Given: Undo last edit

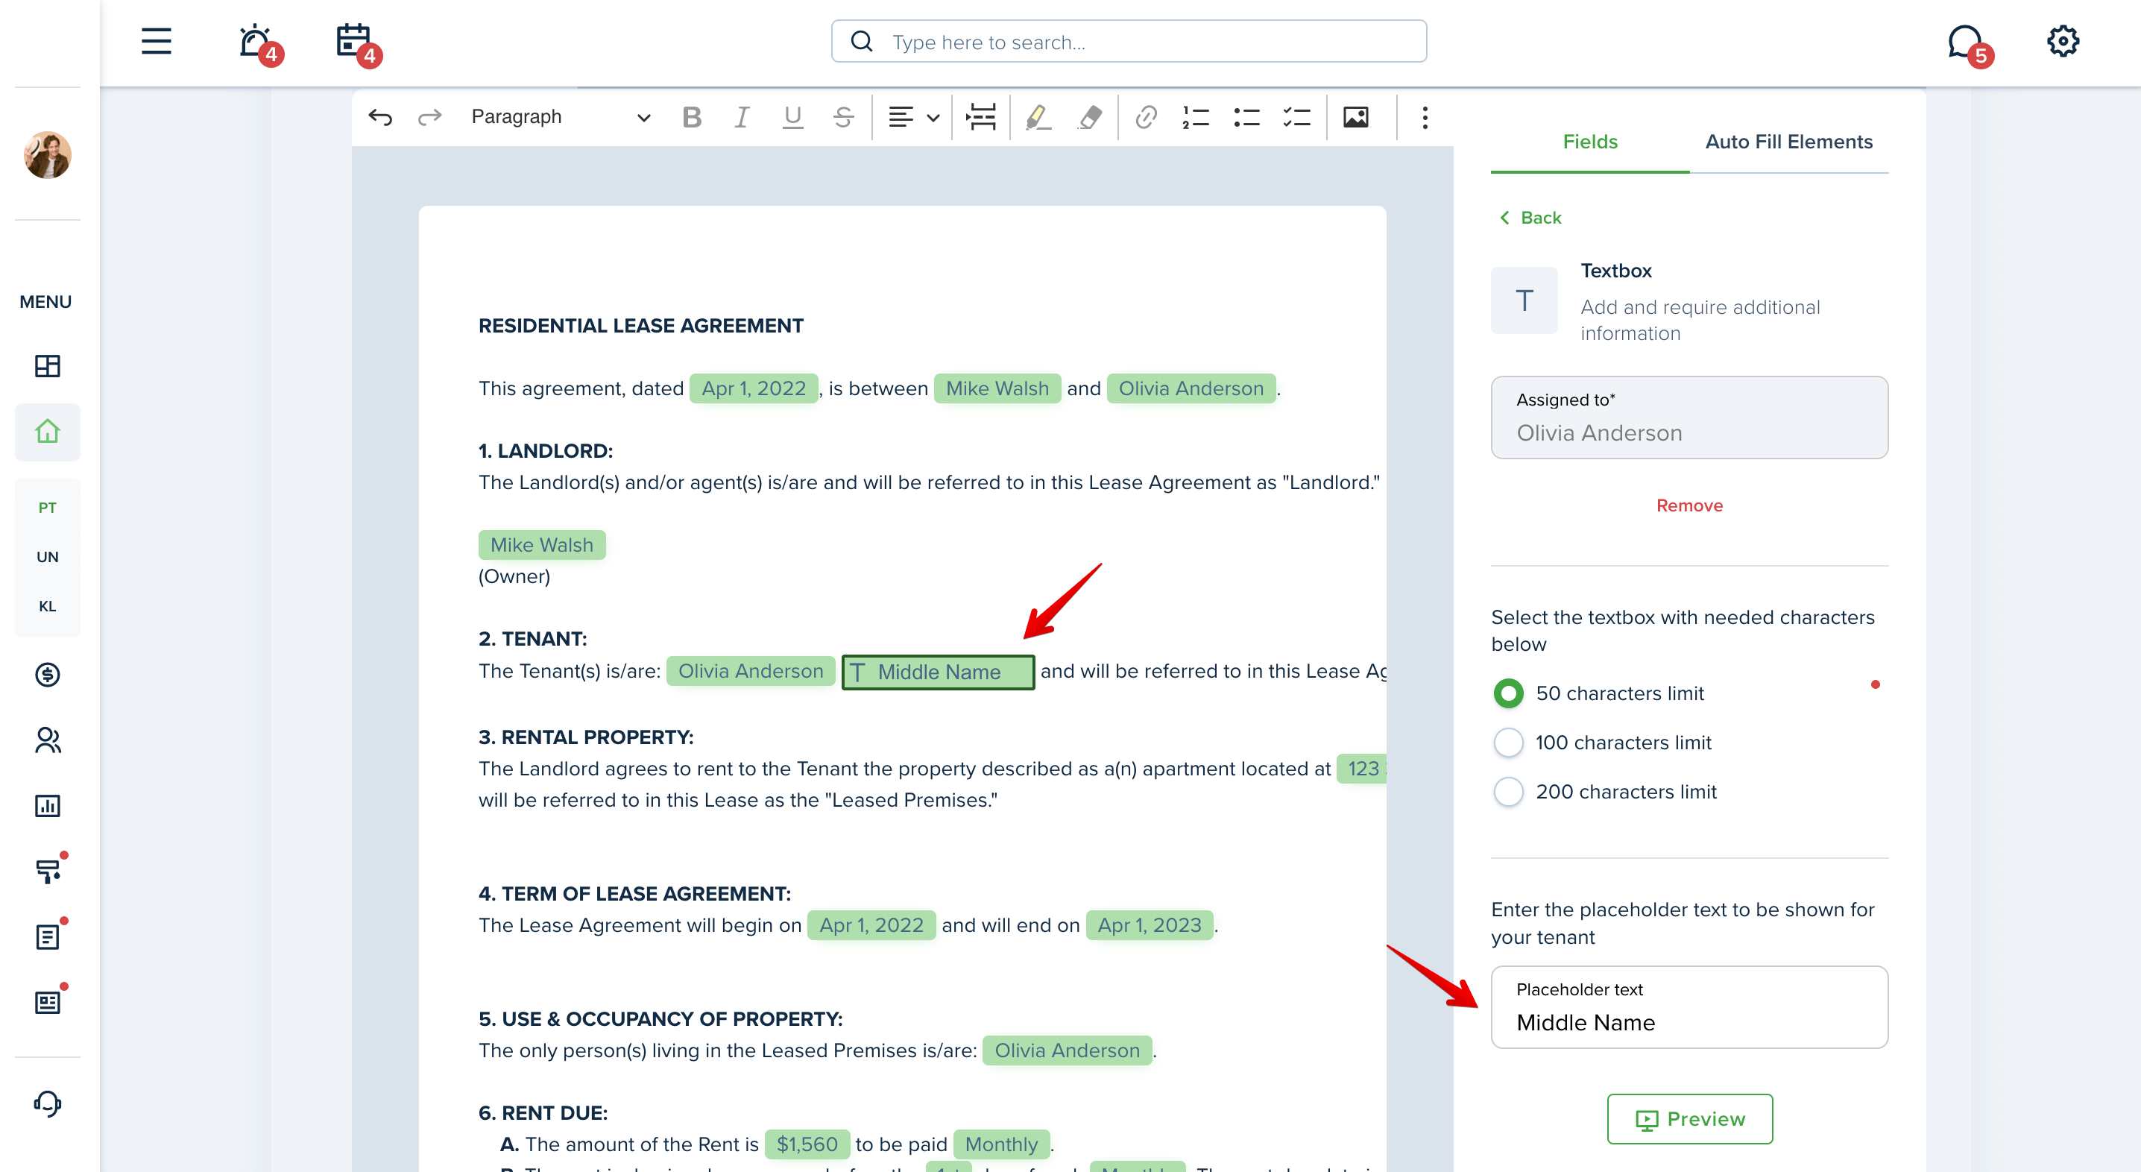Looking at the screenshot, I should (x=380, y=117).
